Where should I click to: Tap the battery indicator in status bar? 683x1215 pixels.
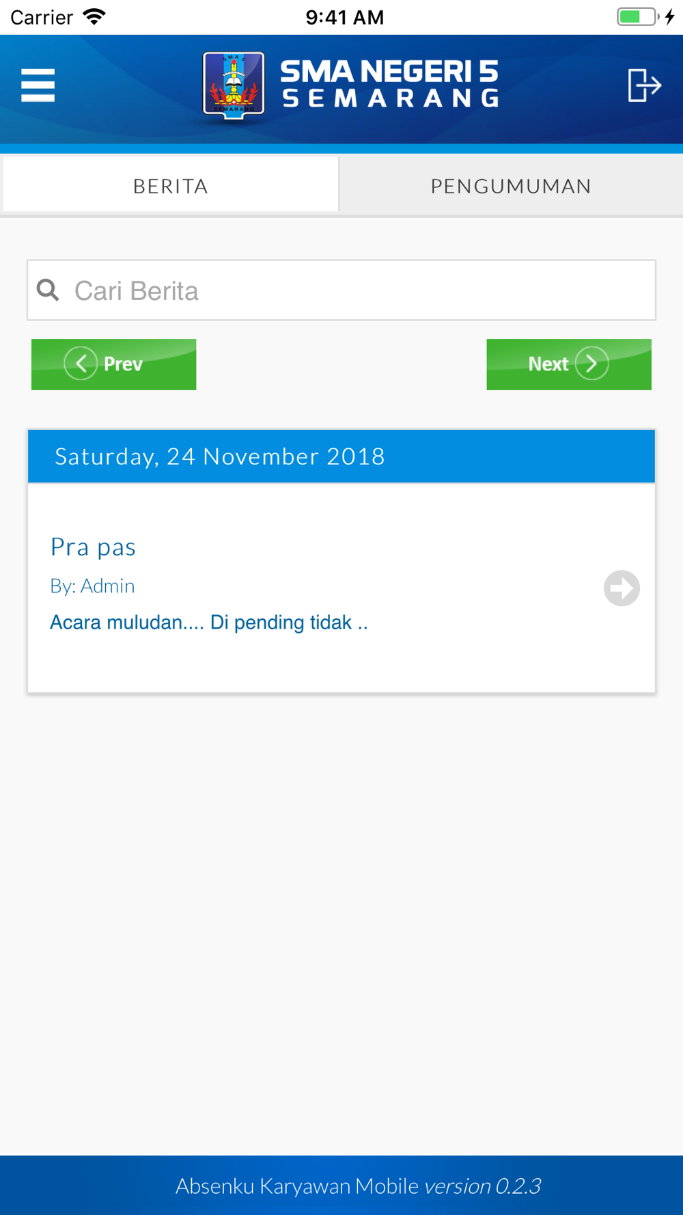[x=638, y=16]
